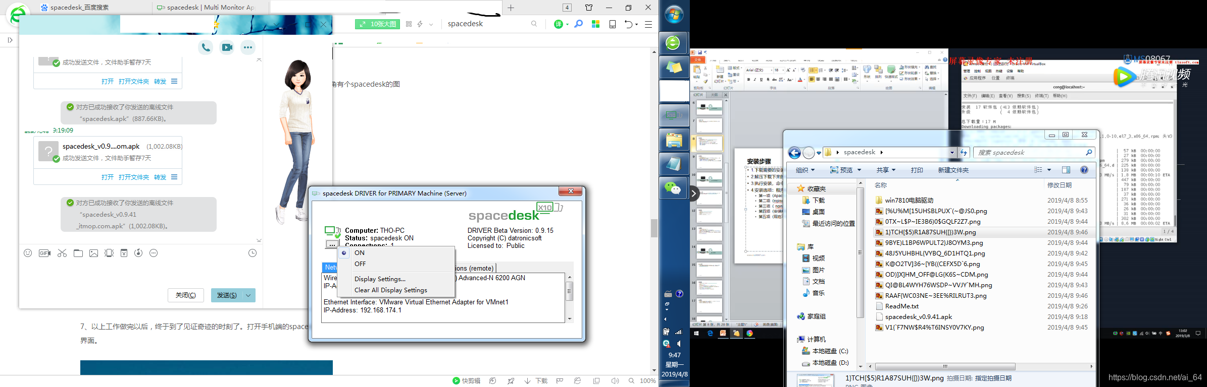The width and height of the screenshot is (1207, 387).
Task: Open 快剪辑 in browser status bar
Action: pyautogui.click(x=466, y=381)
